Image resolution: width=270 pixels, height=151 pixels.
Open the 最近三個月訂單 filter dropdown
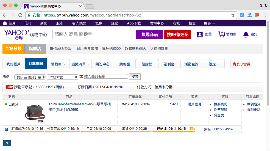click(x=30, y=77)
